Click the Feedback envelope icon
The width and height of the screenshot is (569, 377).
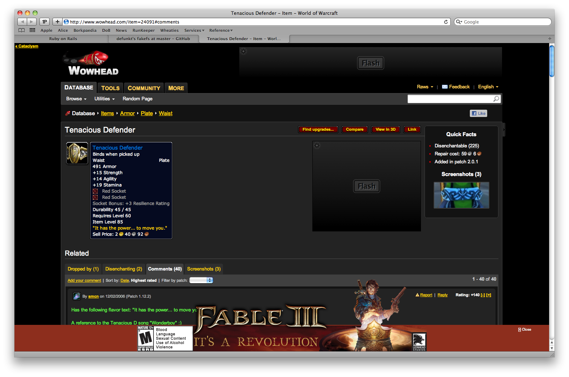[445, 87]
